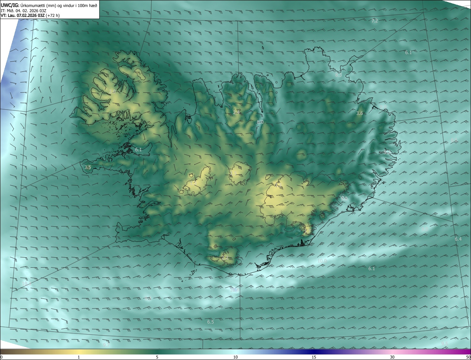
Task: Click the 6.5 value label on the map
Action: tap(210, 322)
